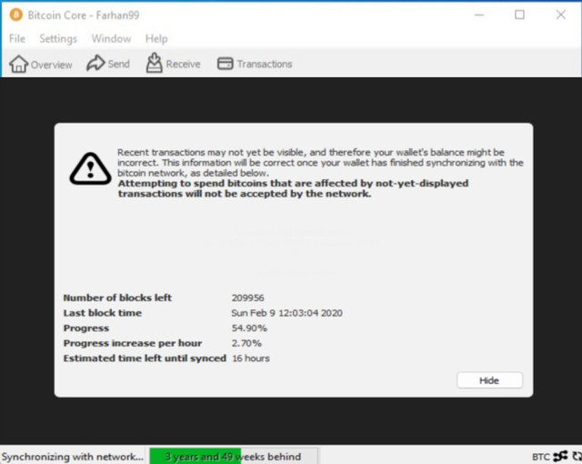Select progress increase value 2.70%

pyautogui.click(x=246, y=343)
